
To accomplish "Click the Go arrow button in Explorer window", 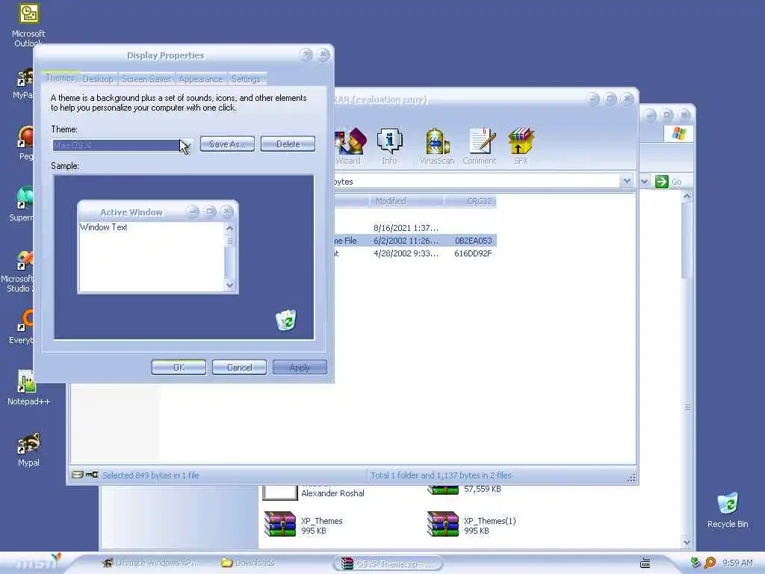I will 662,182.
